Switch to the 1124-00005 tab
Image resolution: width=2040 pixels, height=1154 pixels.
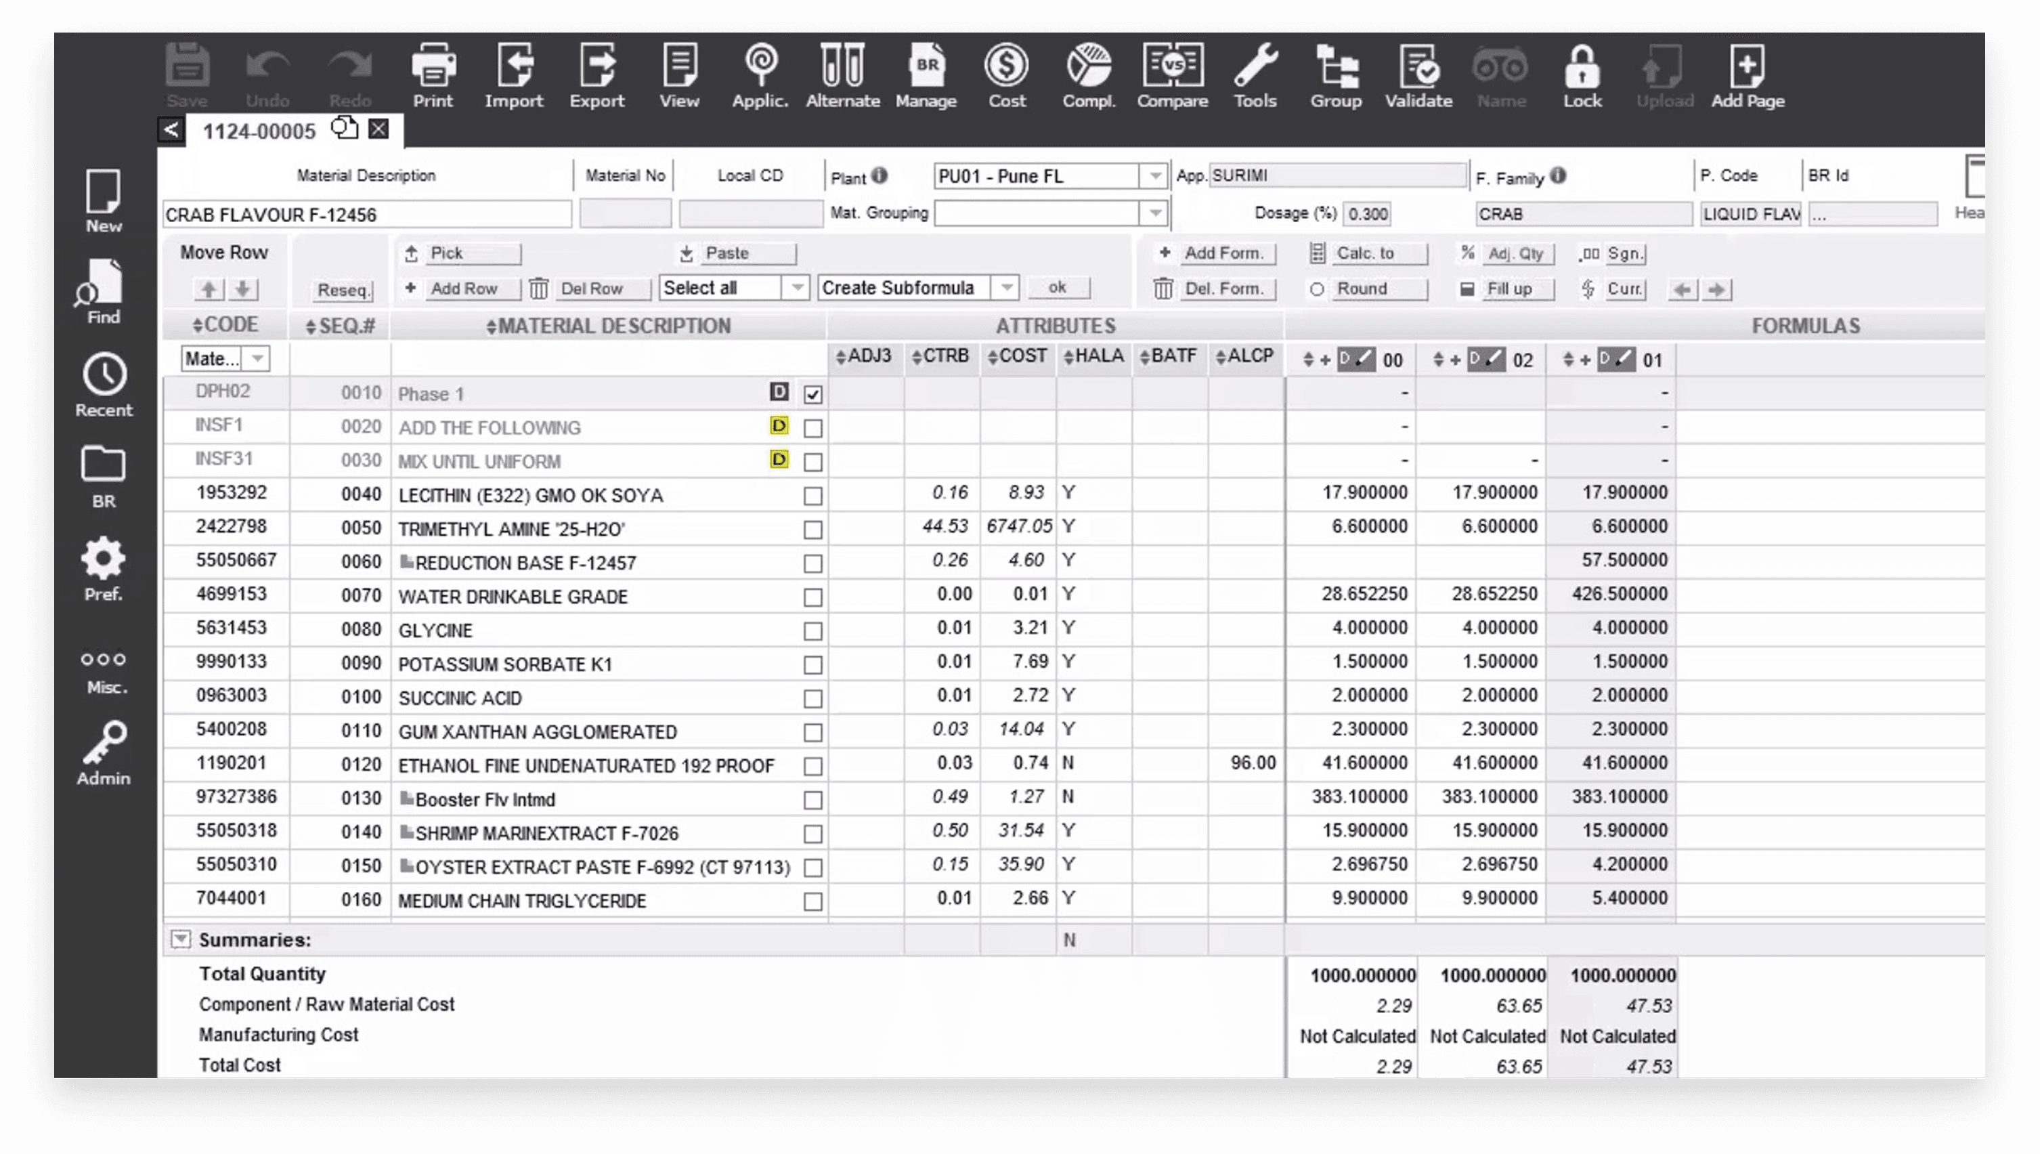pyautogui.click(x=259, y=131)
